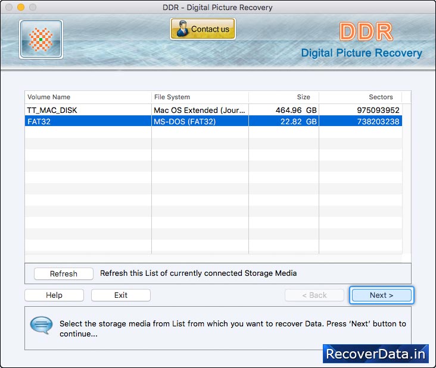
Task: Open the Help button
Action: coord(54,295)
